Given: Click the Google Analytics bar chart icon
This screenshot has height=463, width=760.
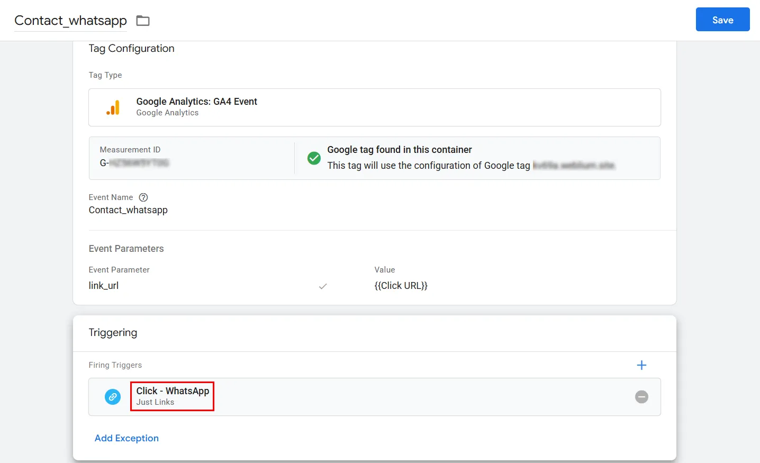Looking at the screenshot, I should [113, 107].
